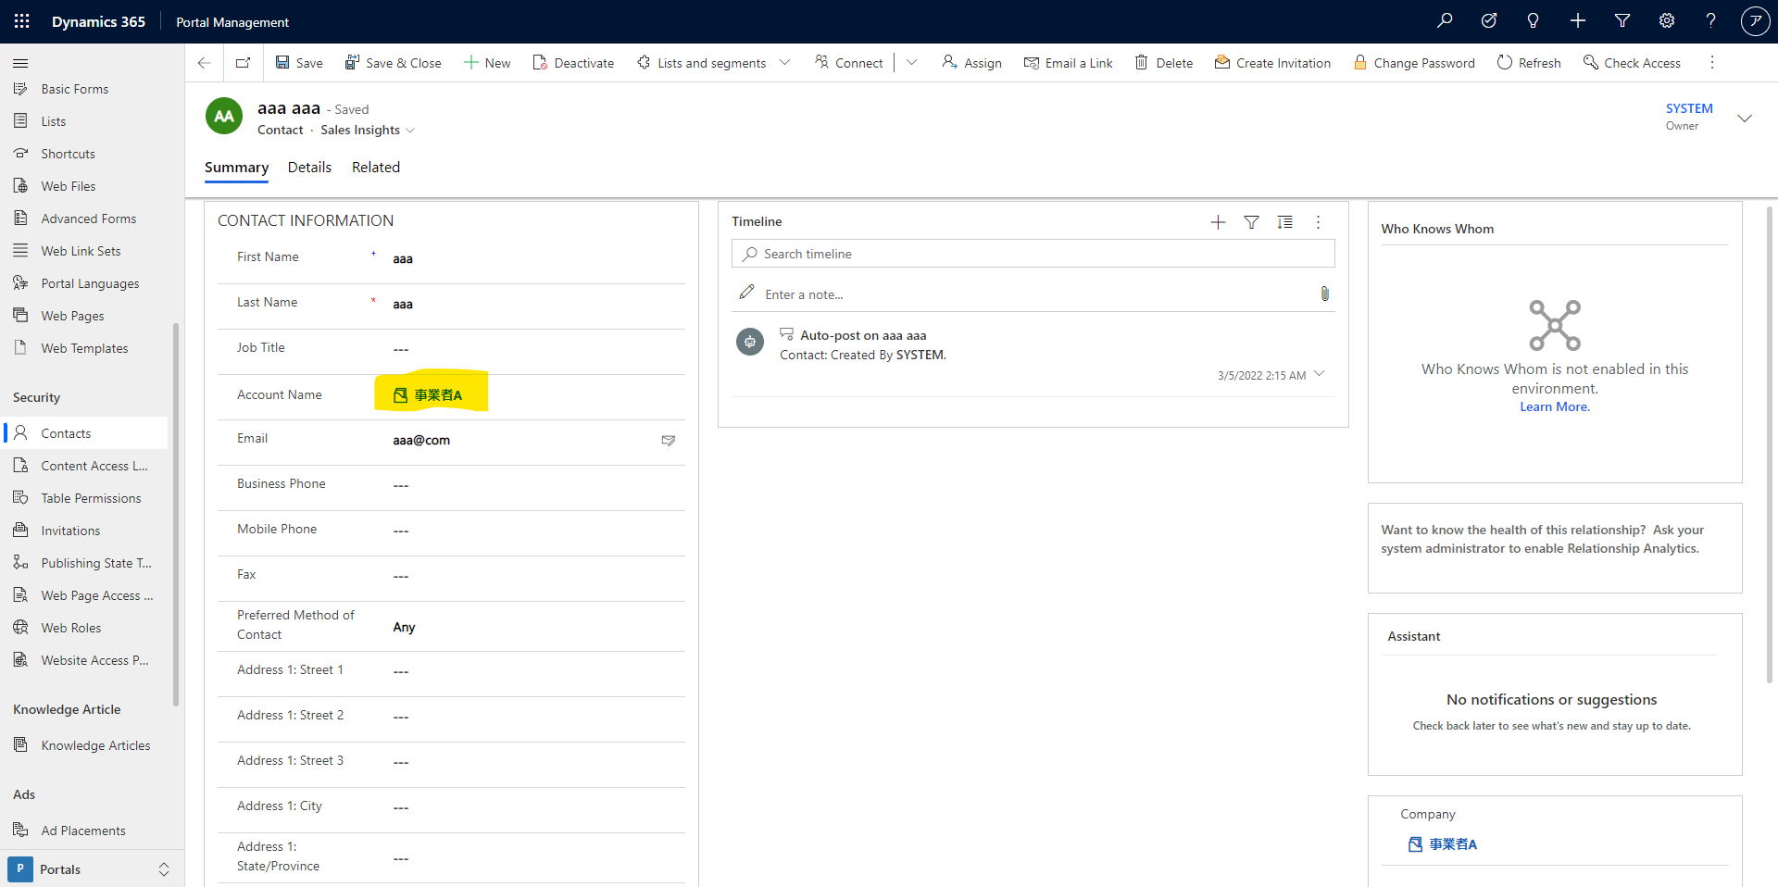Screen dimensions: 1778x887
Task: Switch to the Related tab
Action: click(x=376, y=168)
